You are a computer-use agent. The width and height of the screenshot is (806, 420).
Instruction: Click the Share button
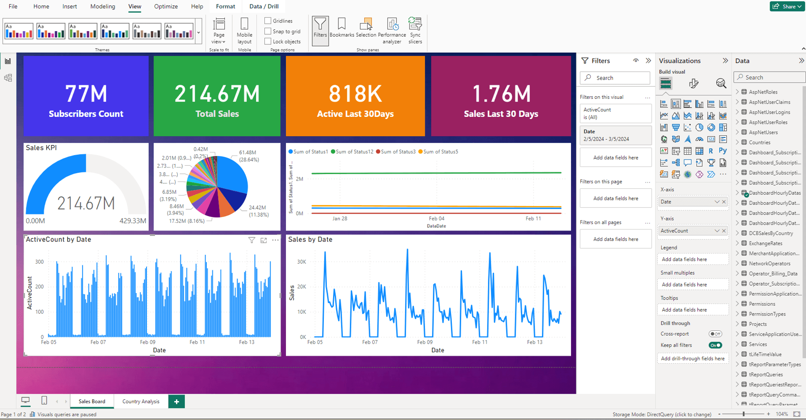(787, 6)
